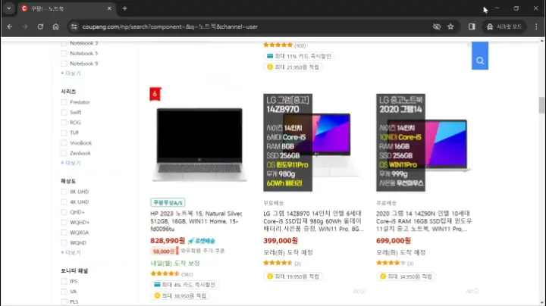The height and width of the screenshot is (306, 546).
Task: Click the red rank 6 badge
Action: (155, 94)
